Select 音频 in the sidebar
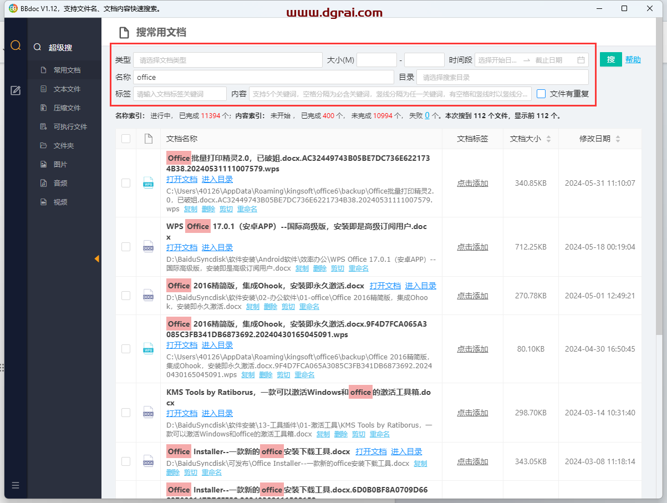 tap(64, 183)
